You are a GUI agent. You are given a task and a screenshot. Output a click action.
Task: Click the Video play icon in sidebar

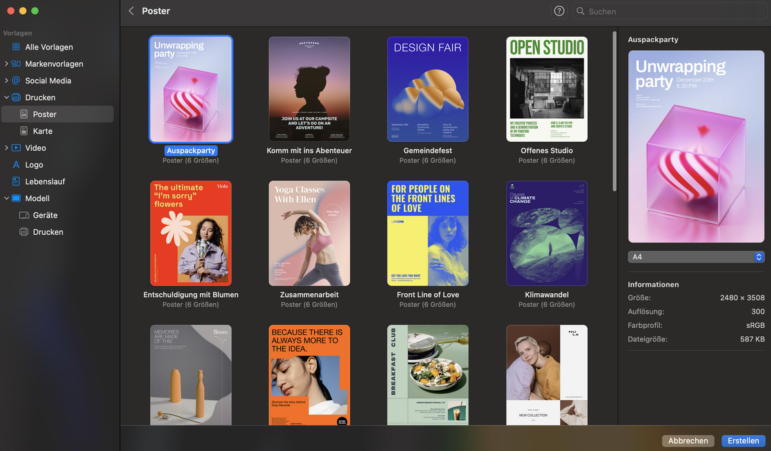tap(16, 148)
